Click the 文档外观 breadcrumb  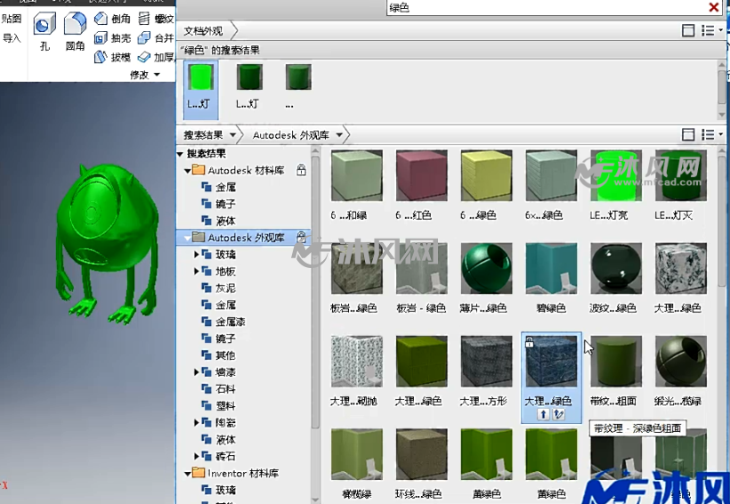click(203, 31)
